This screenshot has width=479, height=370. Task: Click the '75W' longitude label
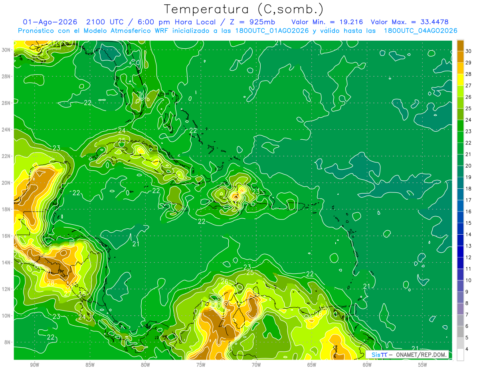(x=201, y=365)
